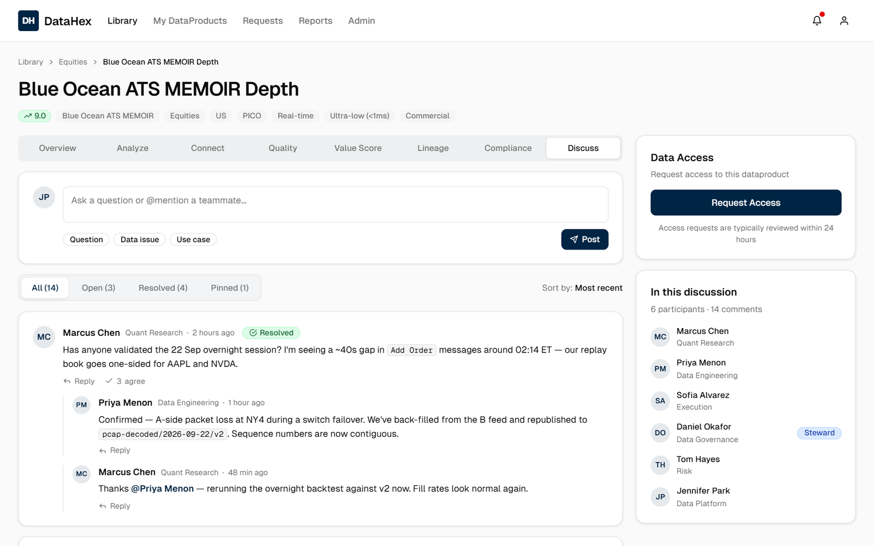Click the Resolved status badge
Viewport: 874px width, 546px height.
point(271,333)
